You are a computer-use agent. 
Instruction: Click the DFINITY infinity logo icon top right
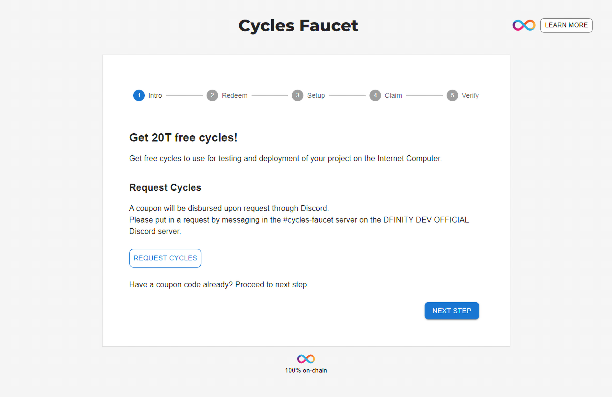[523, 25]
